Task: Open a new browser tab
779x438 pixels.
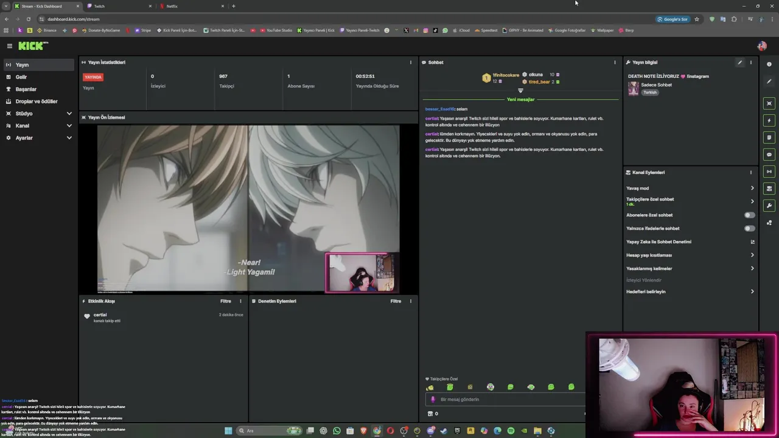Action: [234, 6]
